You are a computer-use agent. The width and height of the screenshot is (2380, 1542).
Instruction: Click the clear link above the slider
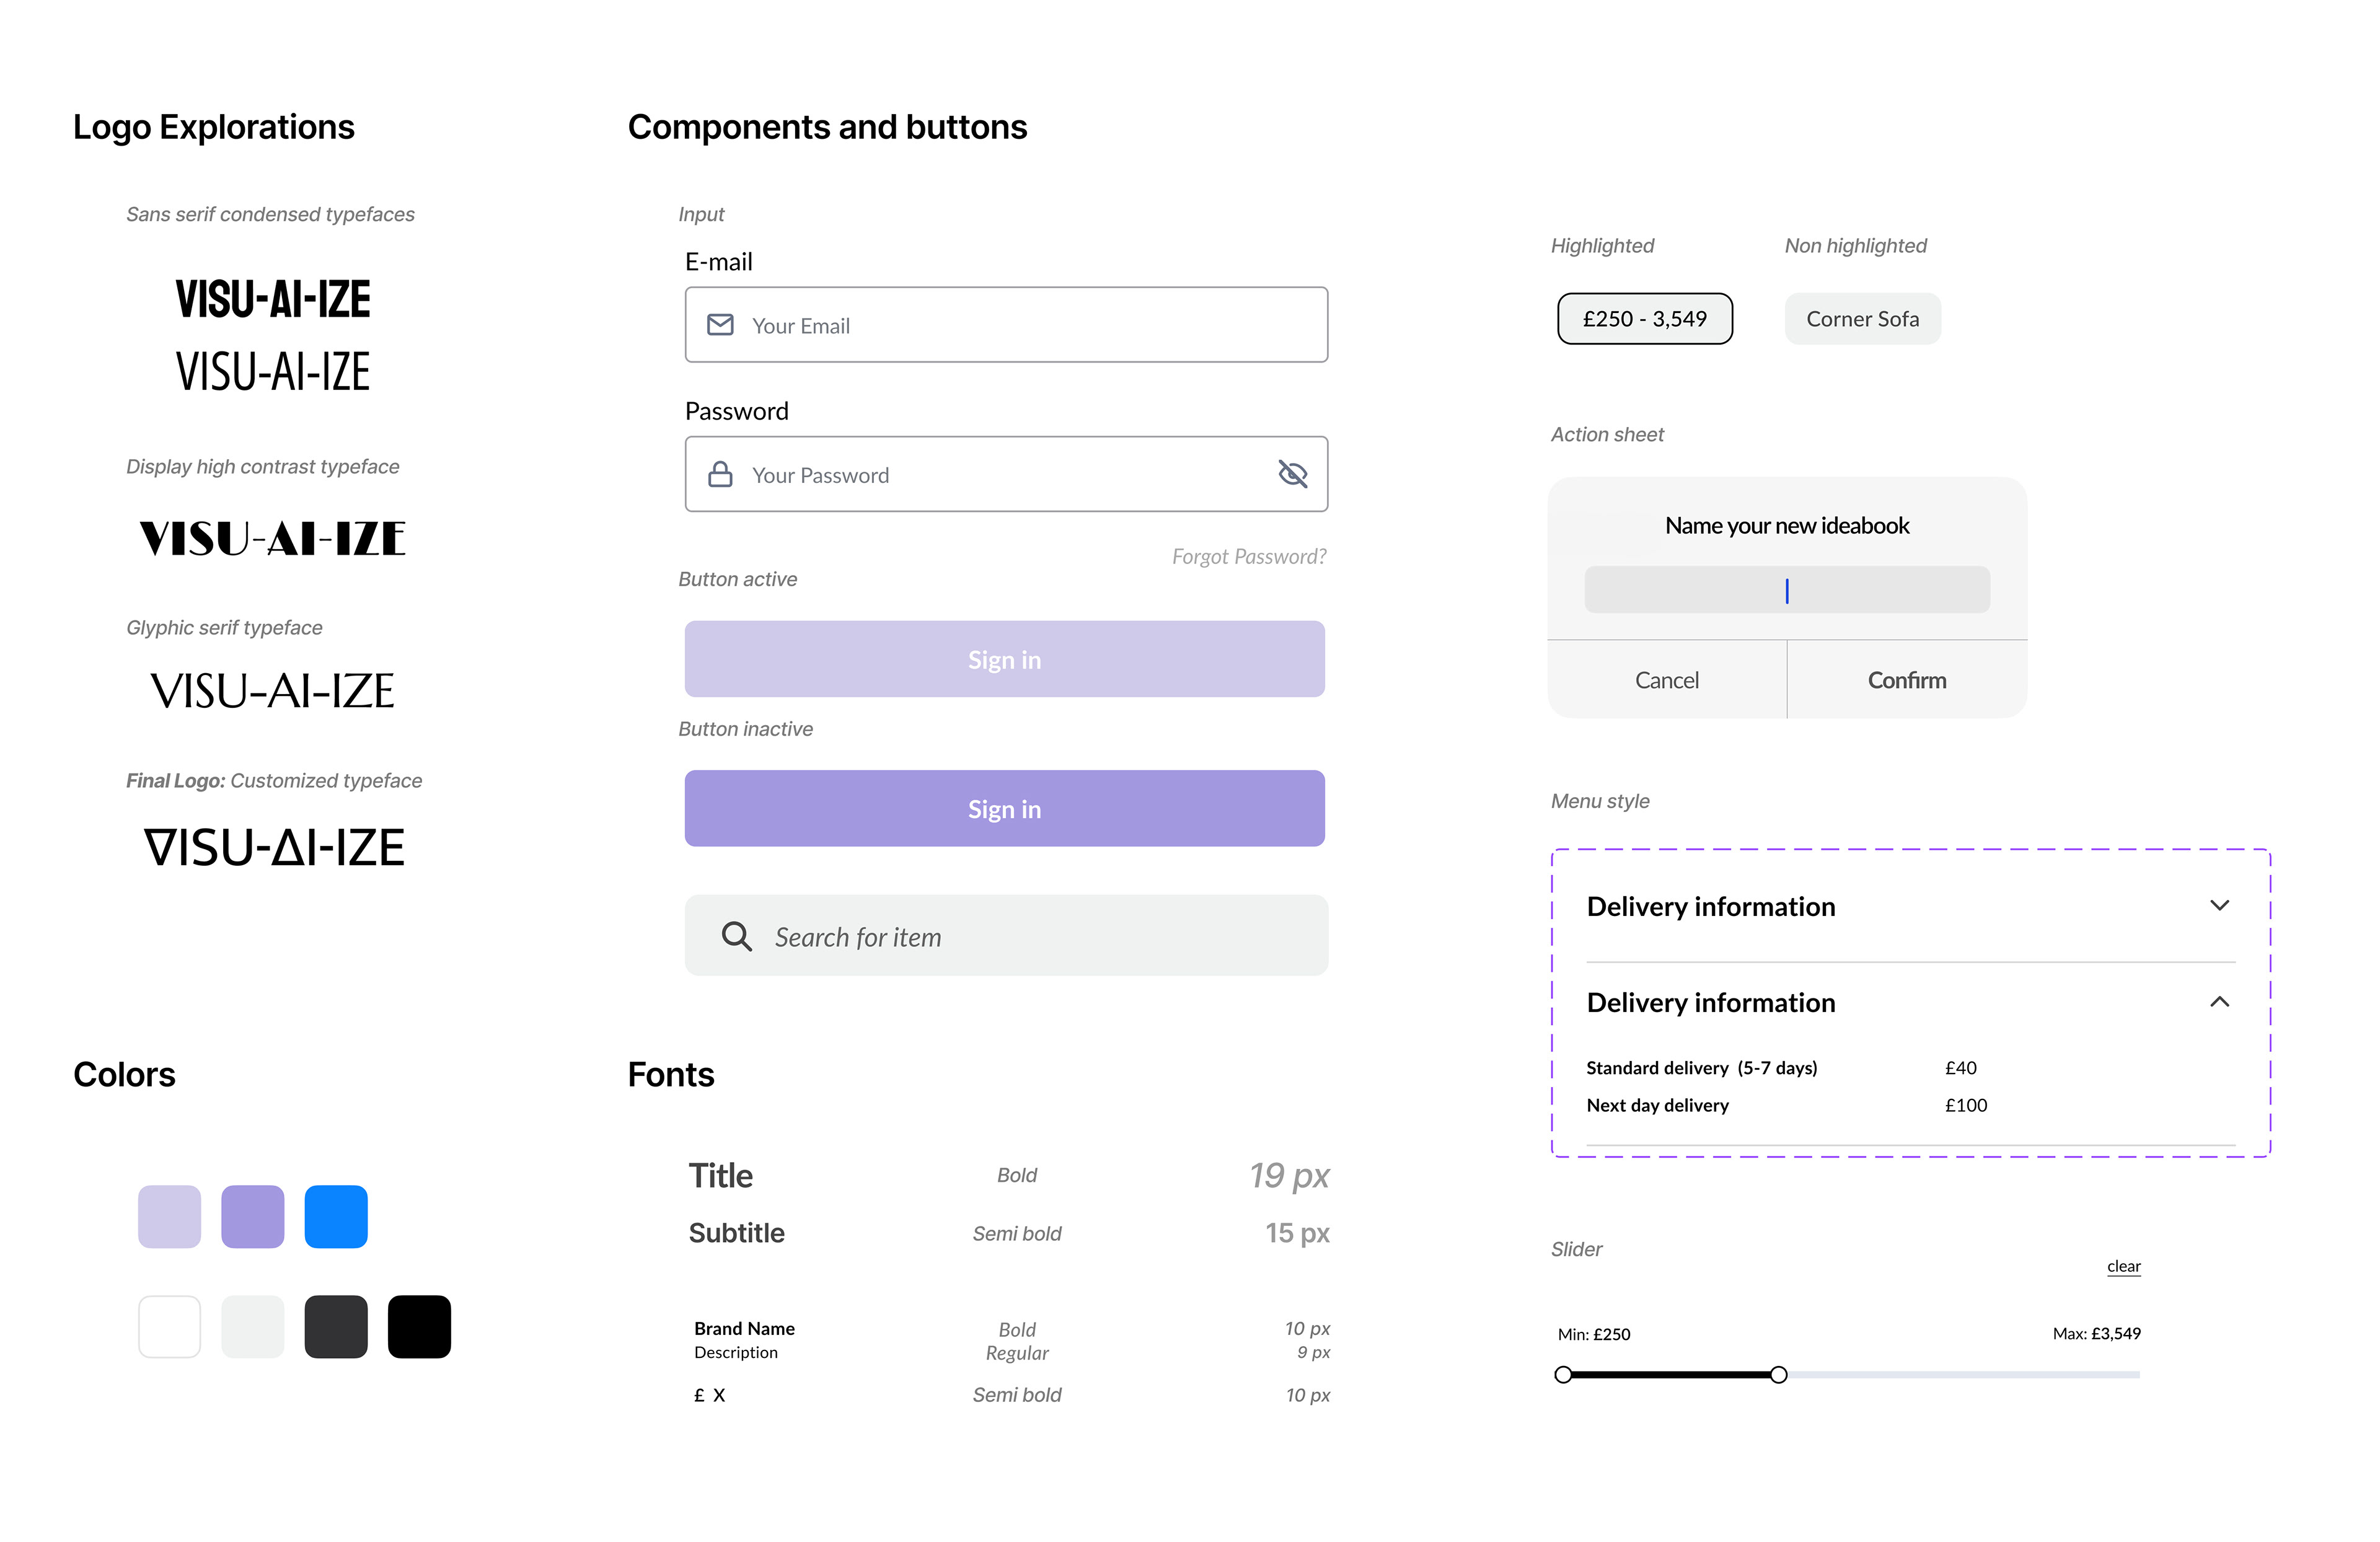[x=2124, y=1267]
